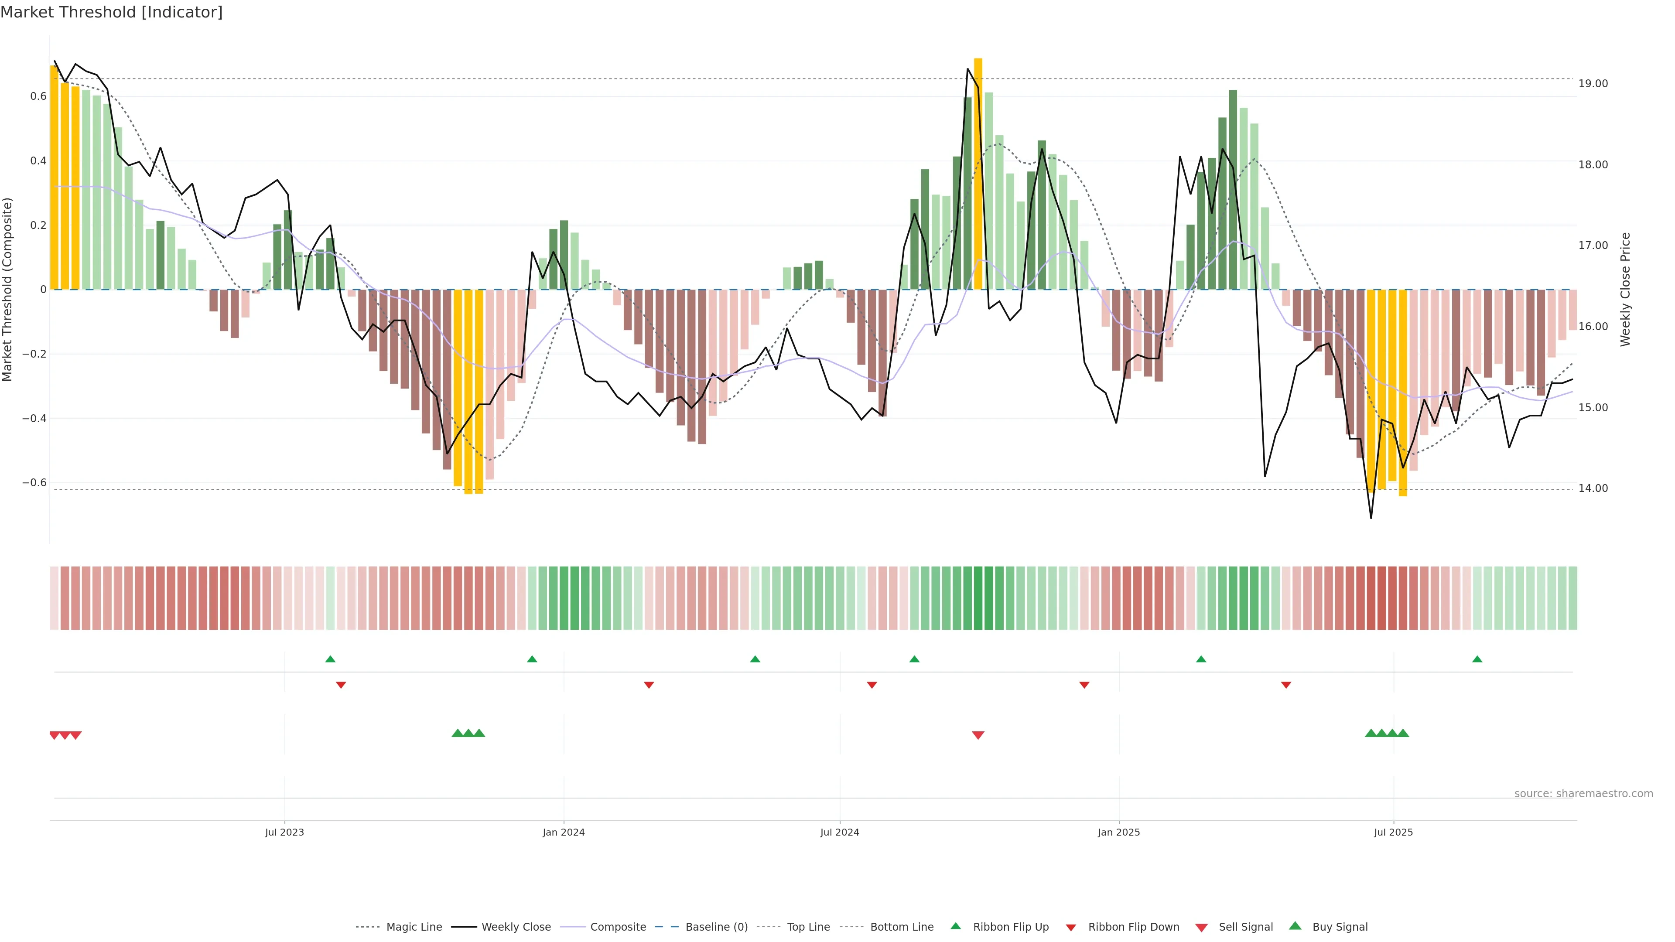
Task: Click the last Ribbon Flip Up marker after Jul 2025
Action: (x=1477, y=659)
